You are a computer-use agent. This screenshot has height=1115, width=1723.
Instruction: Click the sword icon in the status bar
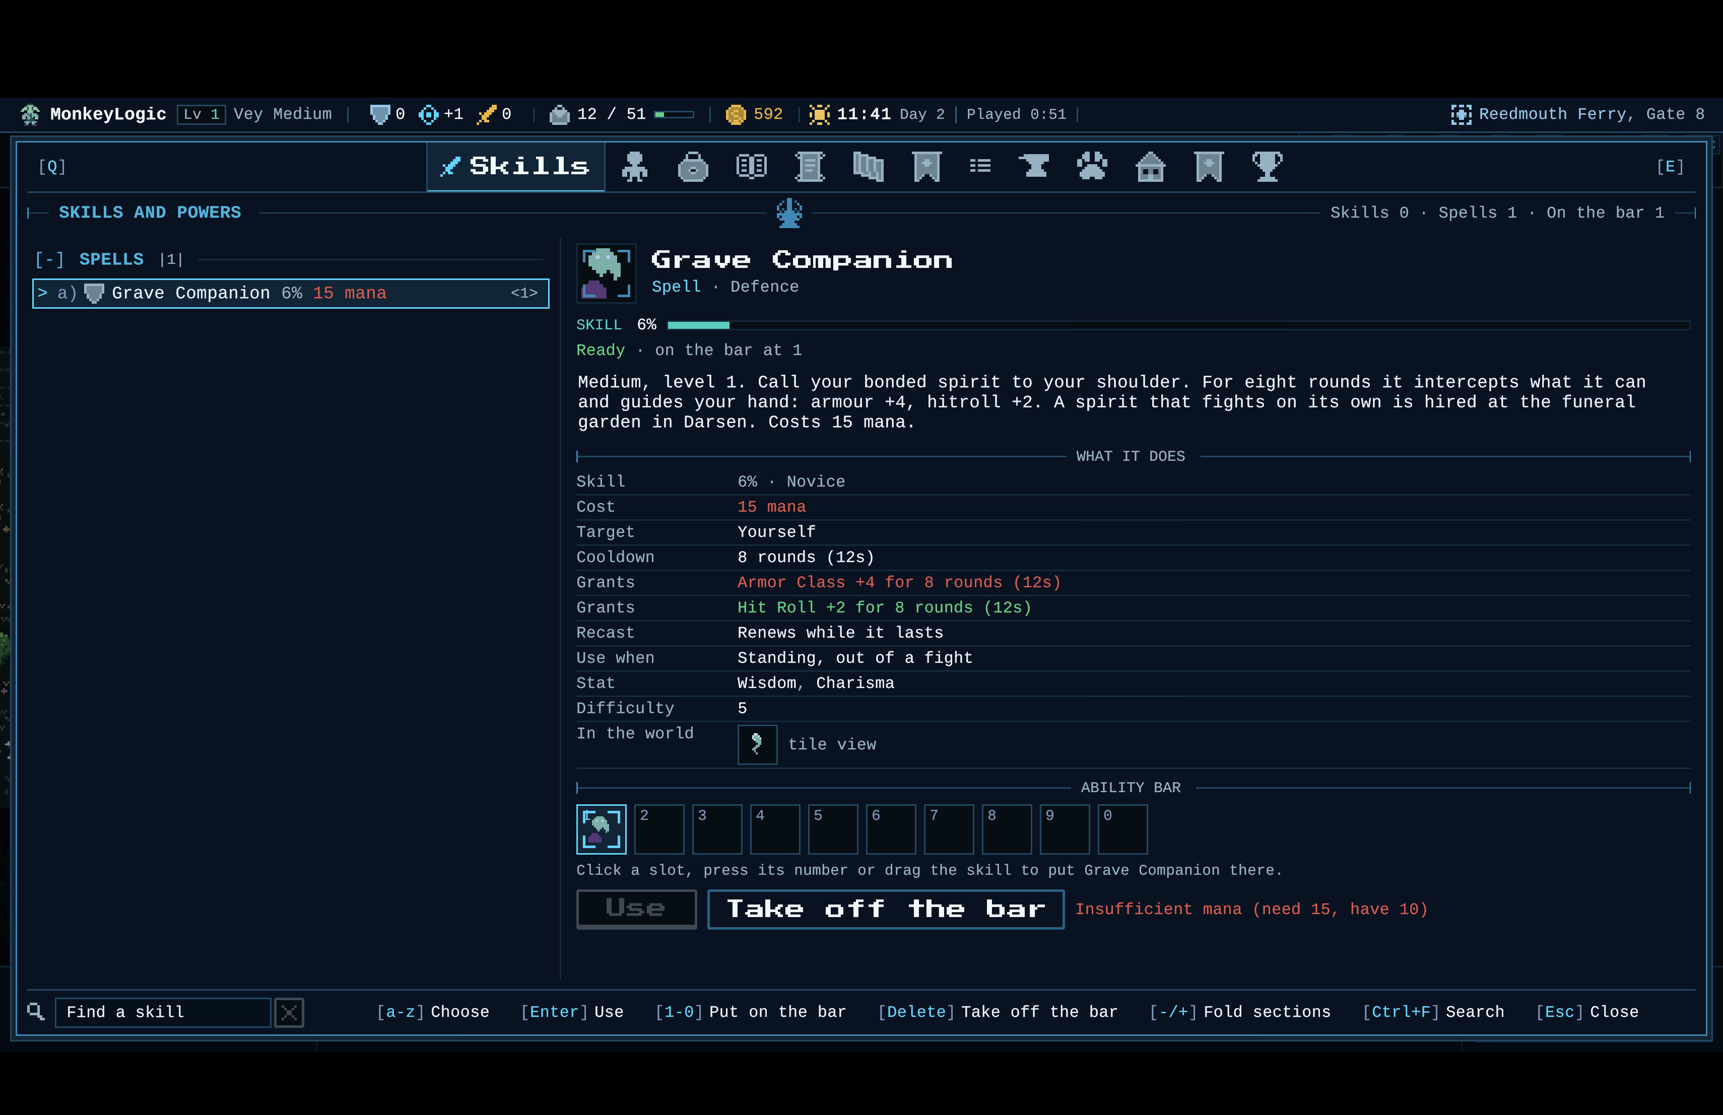pos(486,114)
